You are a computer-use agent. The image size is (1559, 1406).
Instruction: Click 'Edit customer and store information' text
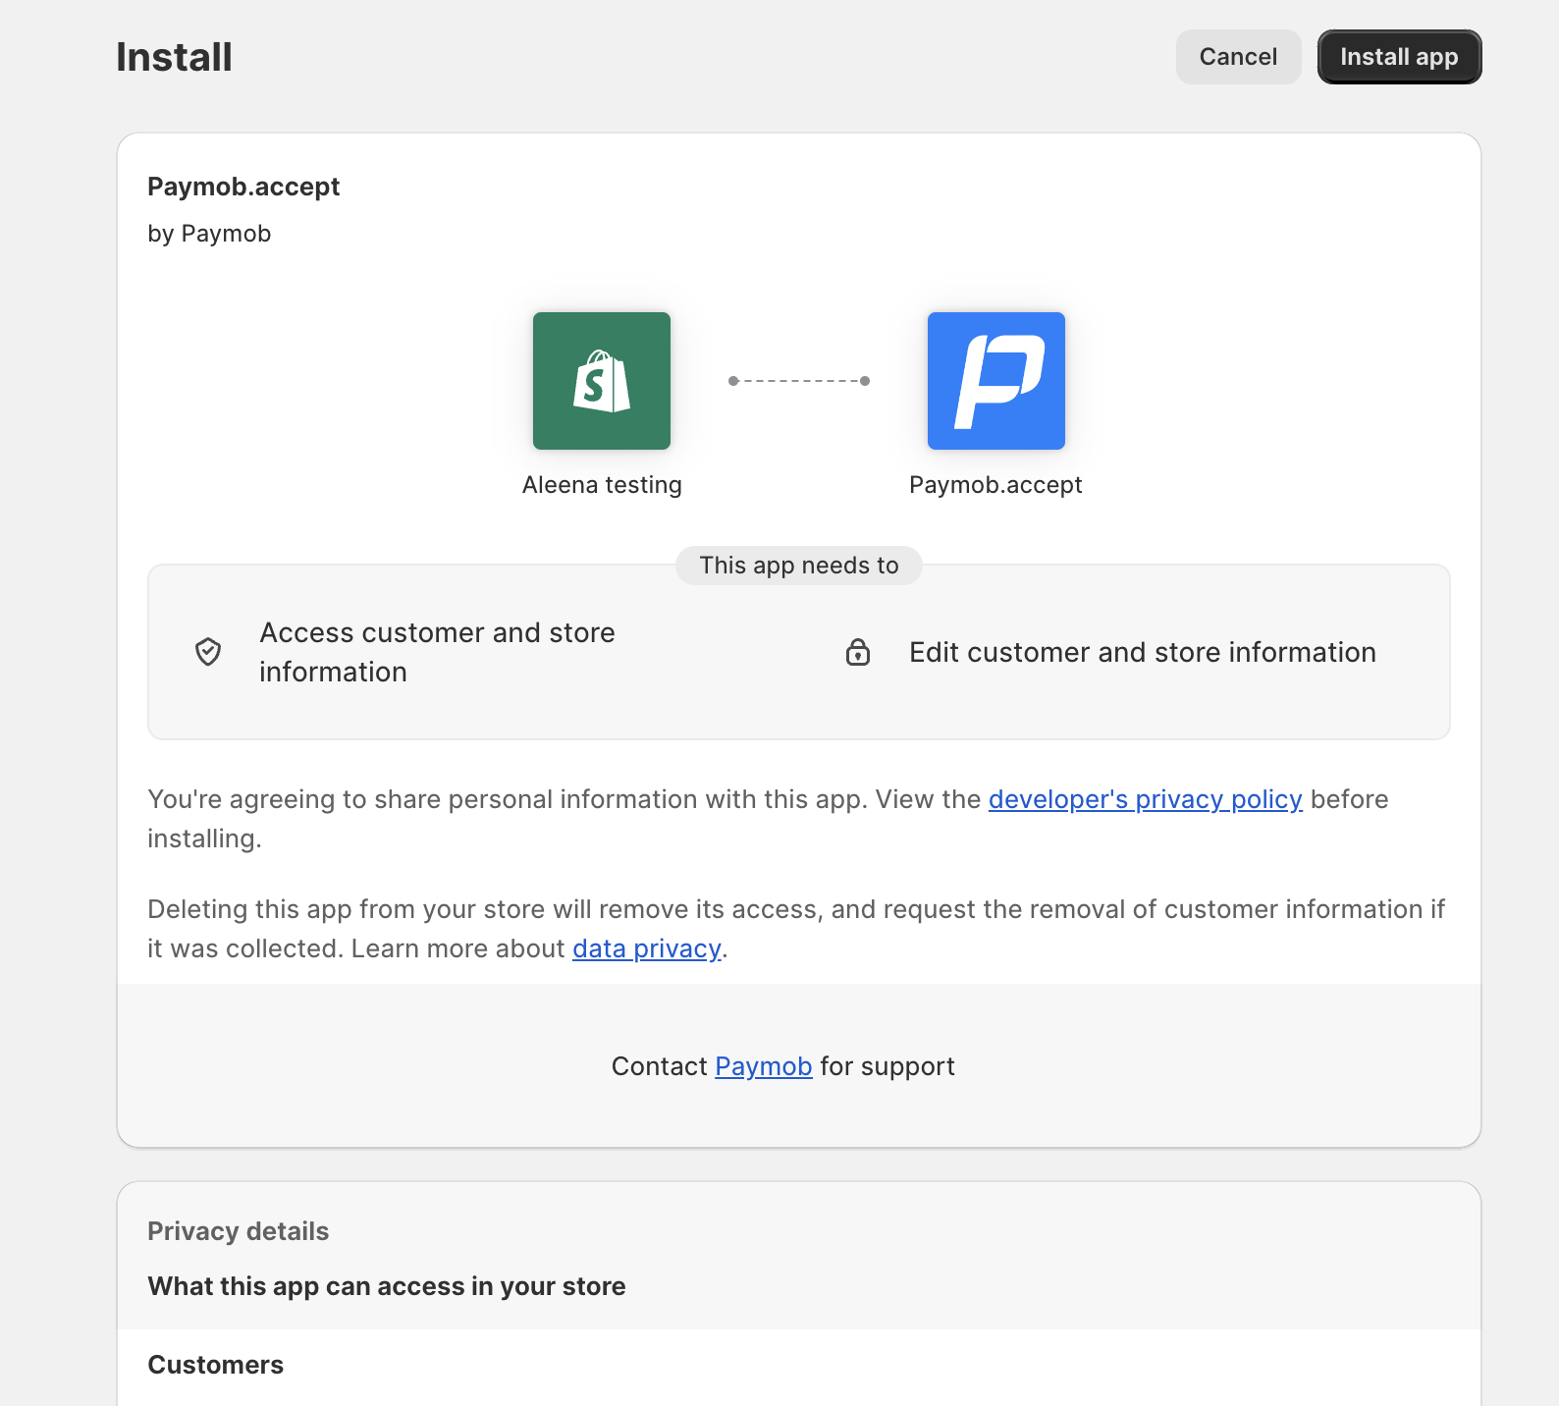1143,652
